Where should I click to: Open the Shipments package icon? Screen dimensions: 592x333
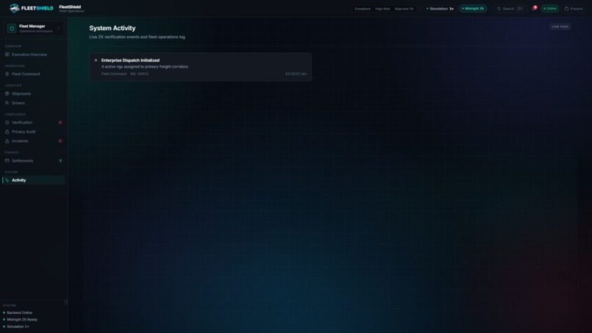pyautogui.click(x=7, y=94)
